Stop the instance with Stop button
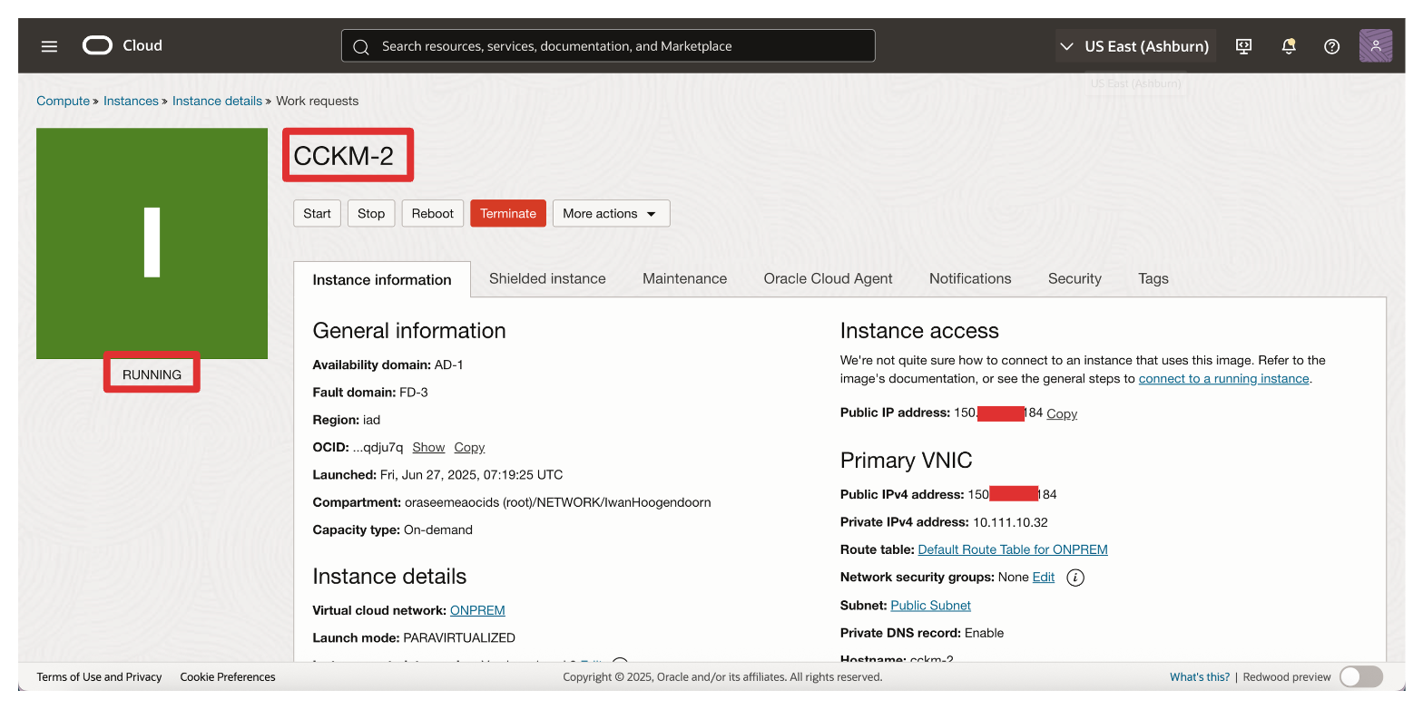 click(x=370, y=213)
